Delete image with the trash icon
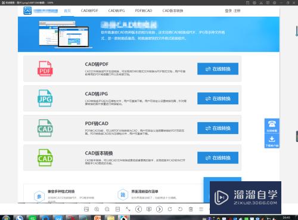298x220 pixels. pos(191,209)
